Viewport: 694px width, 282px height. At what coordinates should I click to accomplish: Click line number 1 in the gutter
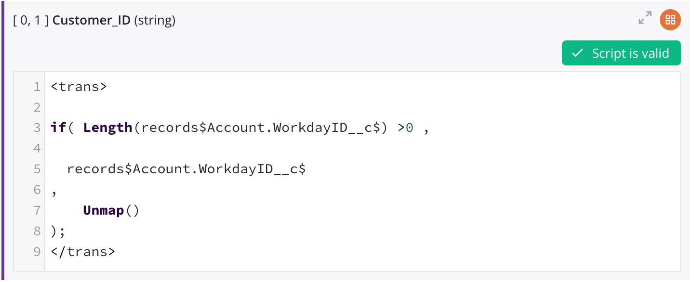coord(37,87)
